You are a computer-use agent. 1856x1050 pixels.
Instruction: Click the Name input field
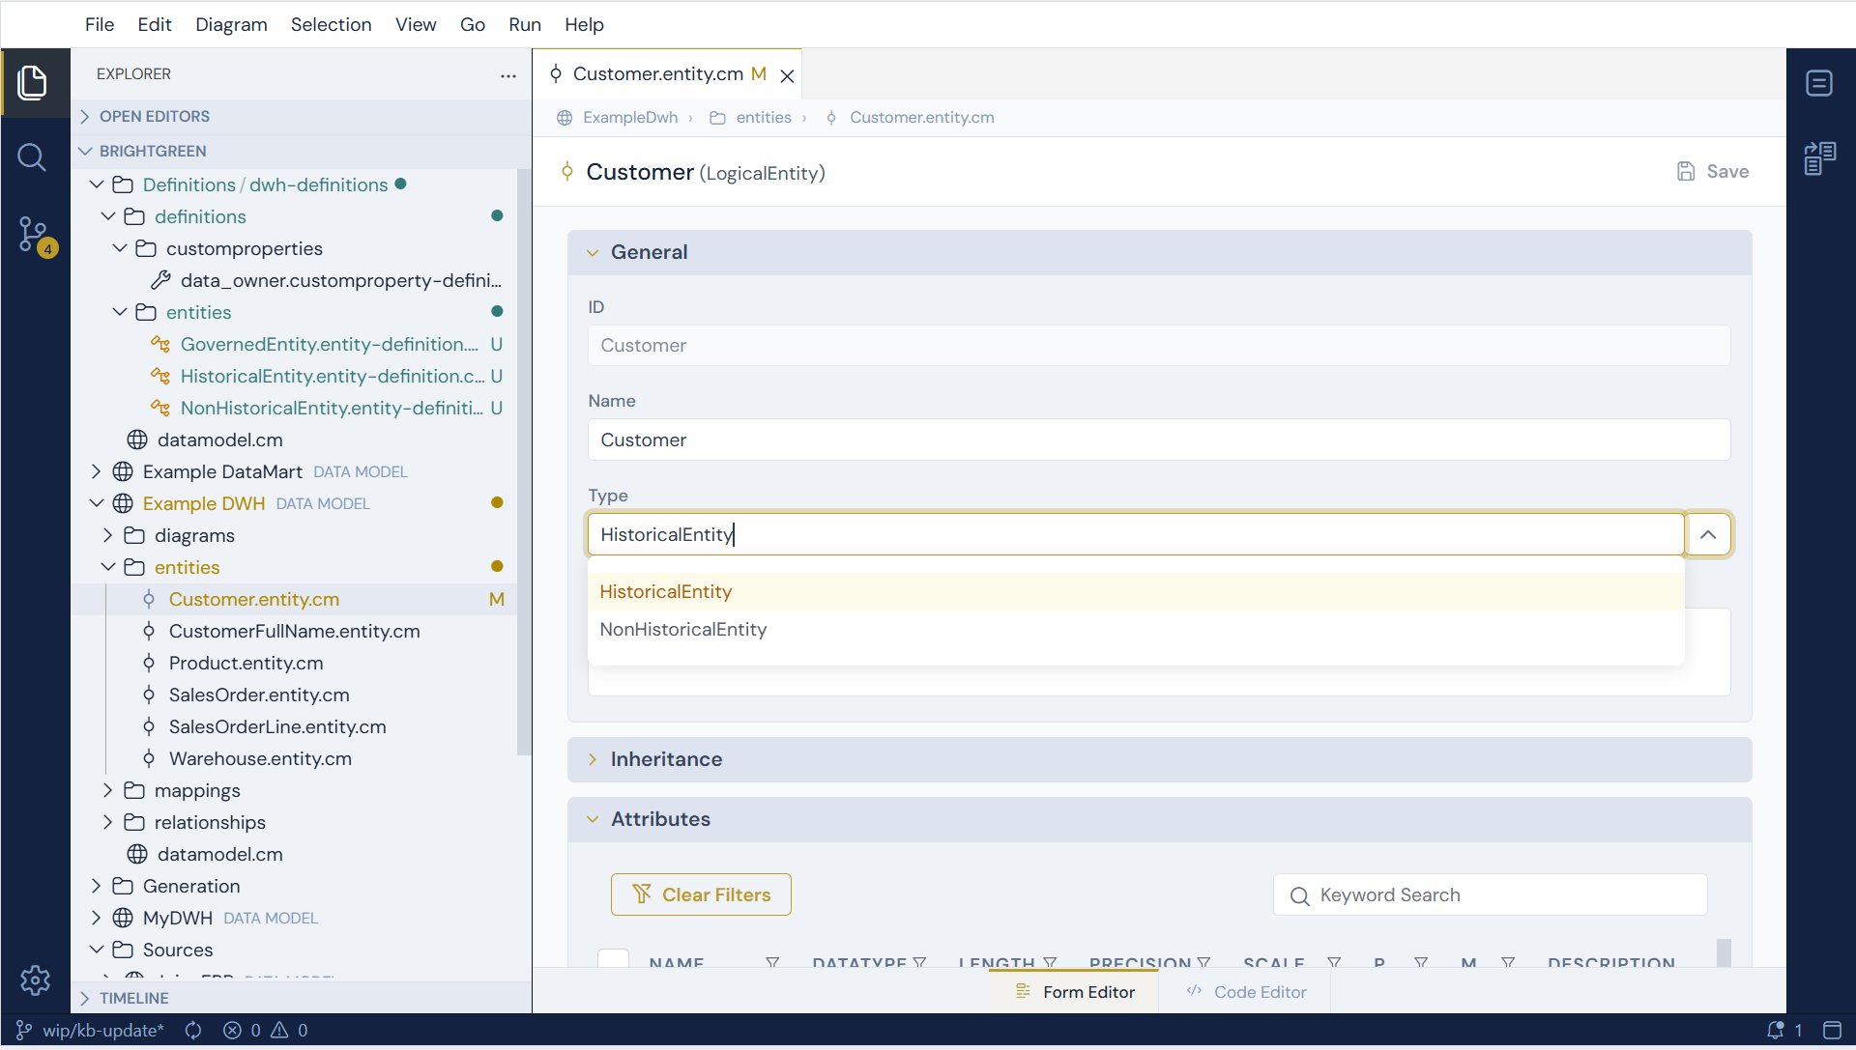pos(1159,440)
